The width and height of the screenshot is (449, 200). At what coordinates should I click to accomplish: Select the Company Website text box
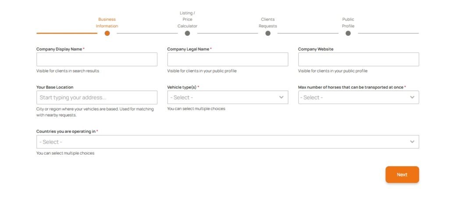click(x=358, y=59)
